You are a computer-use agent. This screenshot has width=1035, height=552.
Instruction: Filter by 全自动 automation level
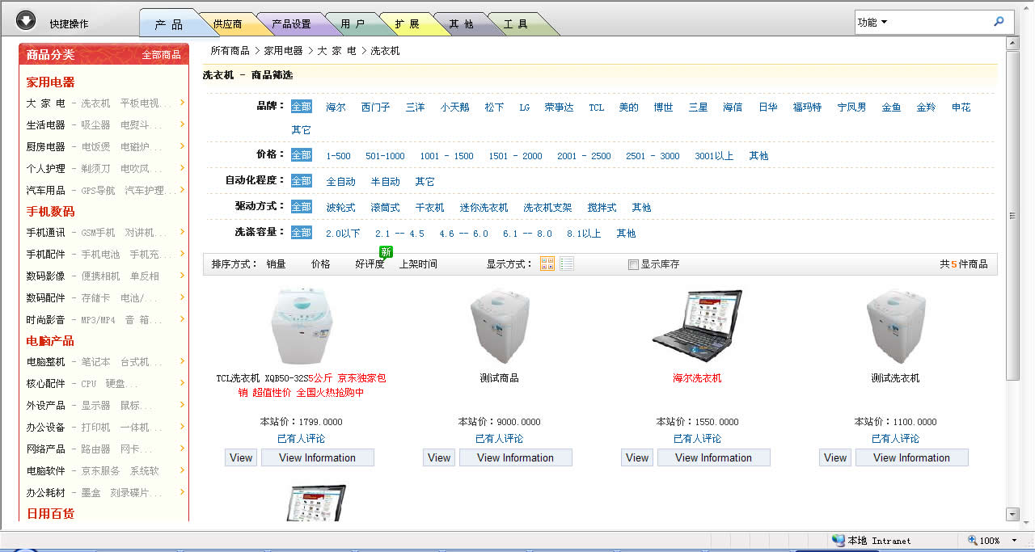pos(340,182)
